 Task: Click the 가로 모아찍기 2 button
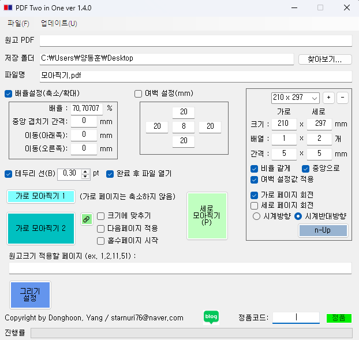pyautogui.click(x=41, y=228)
